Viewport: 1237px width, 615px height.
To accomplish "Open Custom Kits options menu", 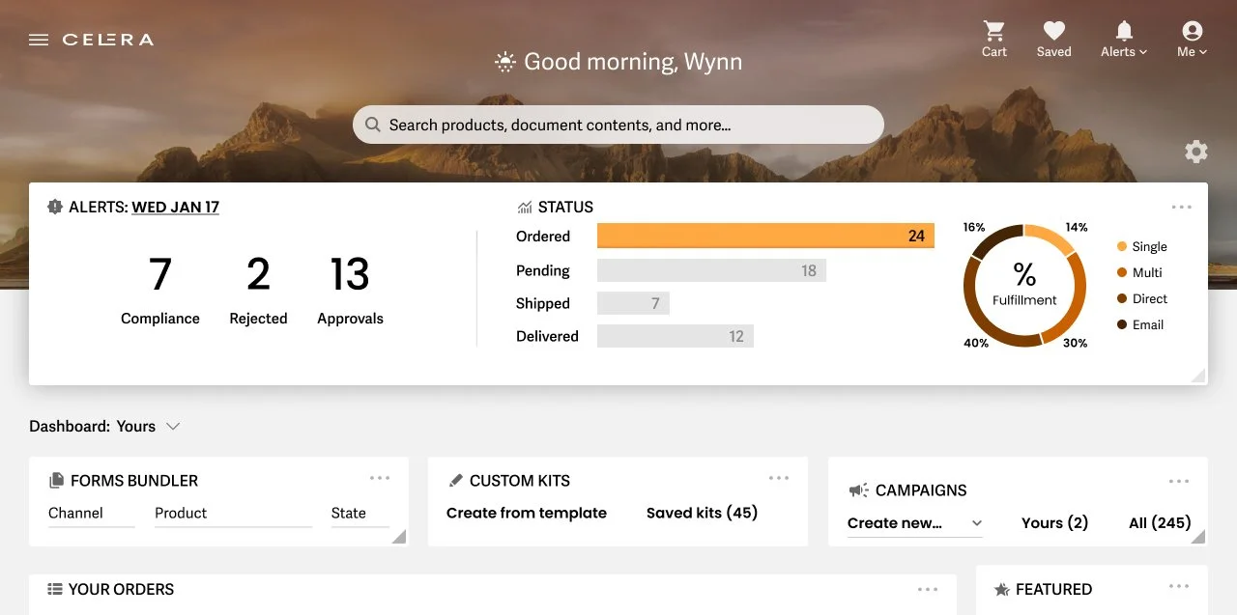I will (x=779, y=478).
